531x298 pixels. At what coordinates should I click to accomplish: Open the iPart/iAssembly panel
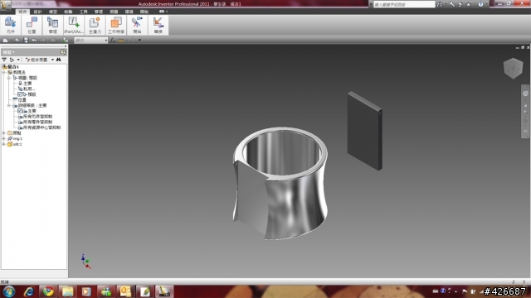coord(74,25)
